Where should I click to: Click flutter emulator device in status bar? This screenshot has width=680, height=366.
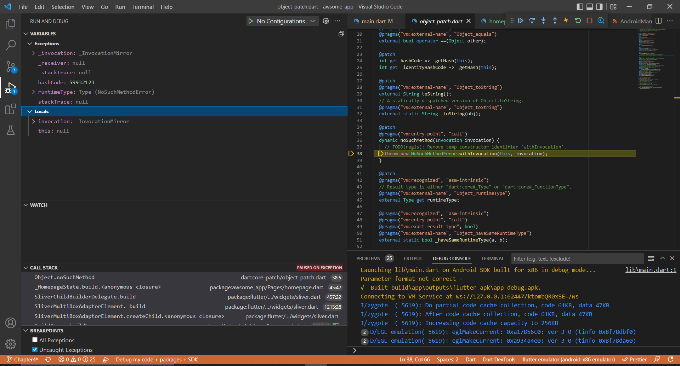(x=568, y=360)
